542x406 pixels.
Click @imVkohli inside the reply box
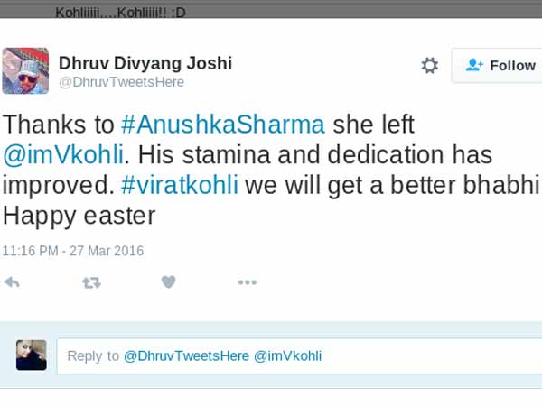pyautogui.click(x=287, y=356)
